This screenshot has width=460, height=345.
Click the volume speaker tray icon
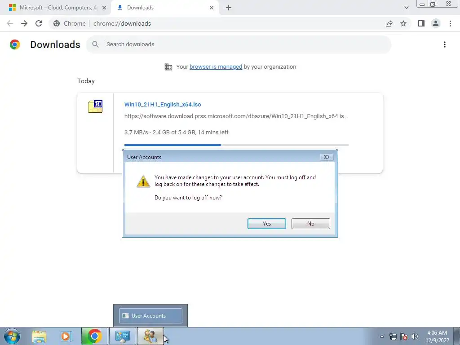(415, 336)
